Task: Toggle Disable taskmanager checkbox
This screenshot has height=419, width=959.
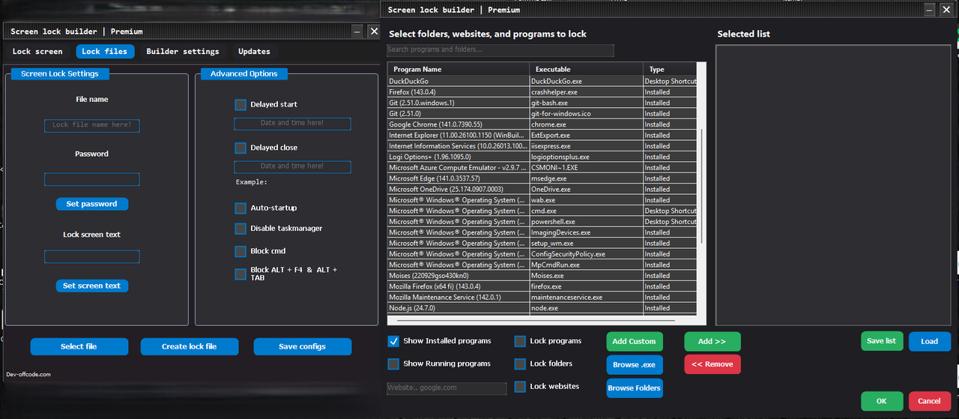Action: (x=240, y=229)
